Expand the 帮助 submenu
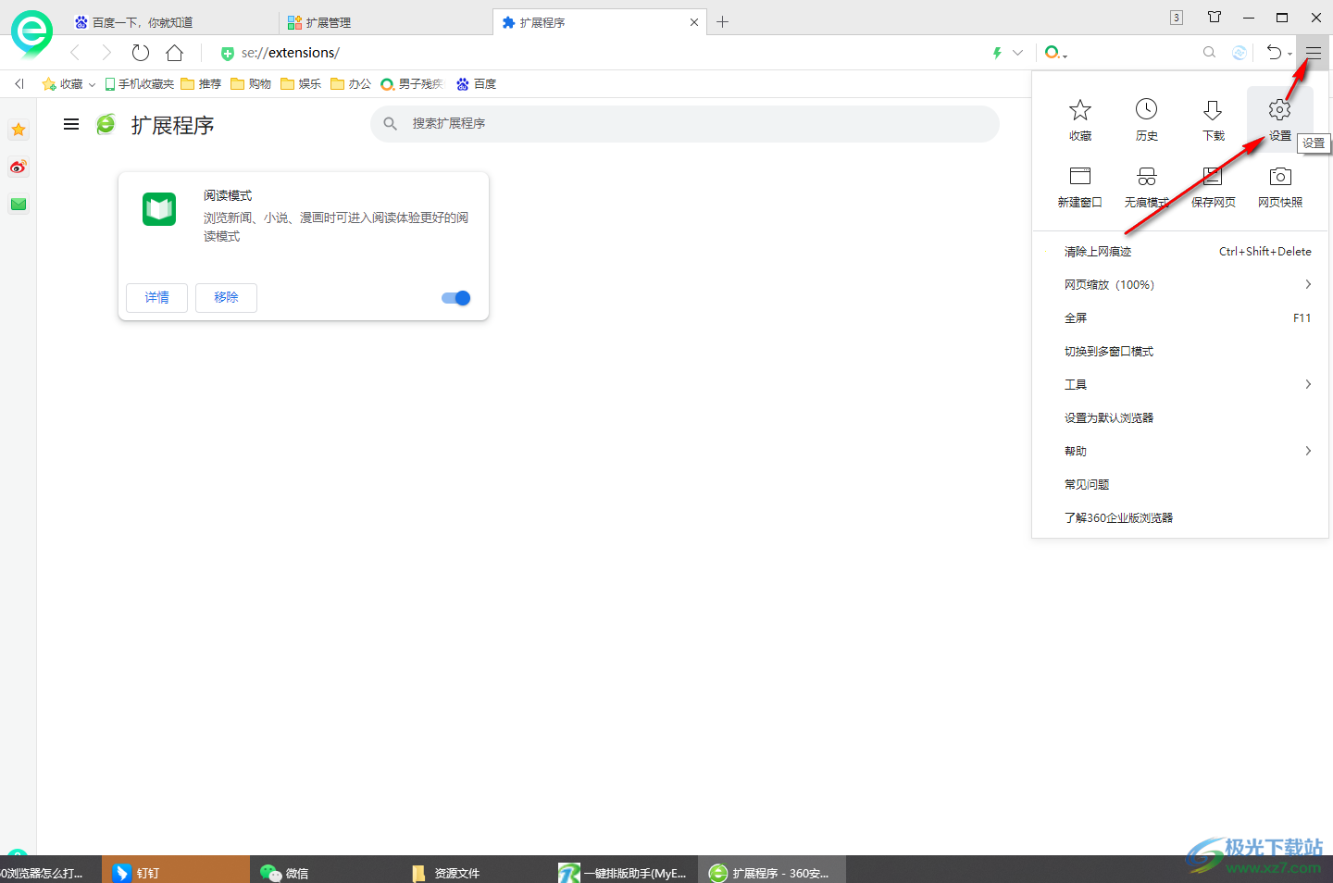Image resolution: width=1333 pixels, height=883 pixels. pos(1180,452)
